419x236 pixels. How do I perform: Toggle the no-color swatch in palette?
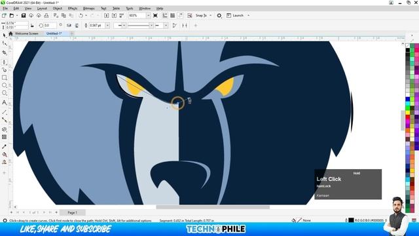coord(407,46)
